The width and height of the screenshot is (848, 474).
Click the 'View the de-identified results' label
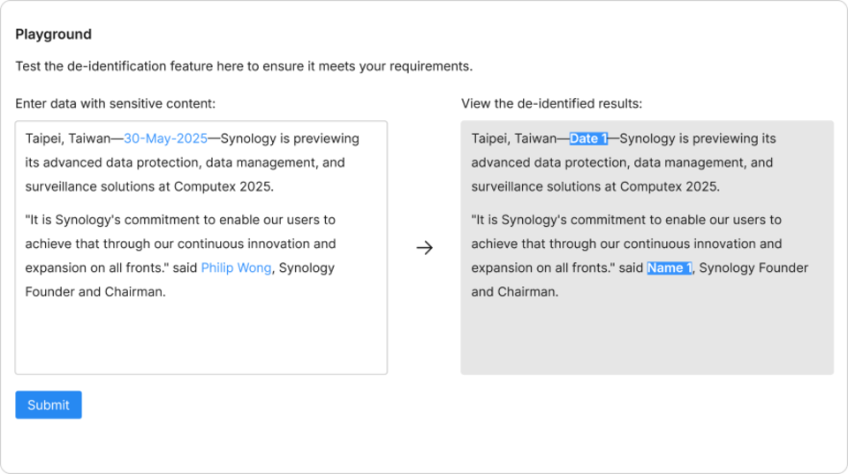(551, 103)
